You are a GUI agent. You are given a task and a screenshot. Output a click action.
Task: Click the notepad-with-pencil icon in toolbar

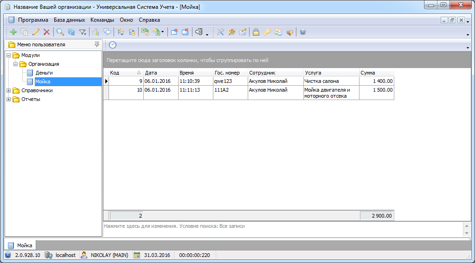tap(243, 32)
